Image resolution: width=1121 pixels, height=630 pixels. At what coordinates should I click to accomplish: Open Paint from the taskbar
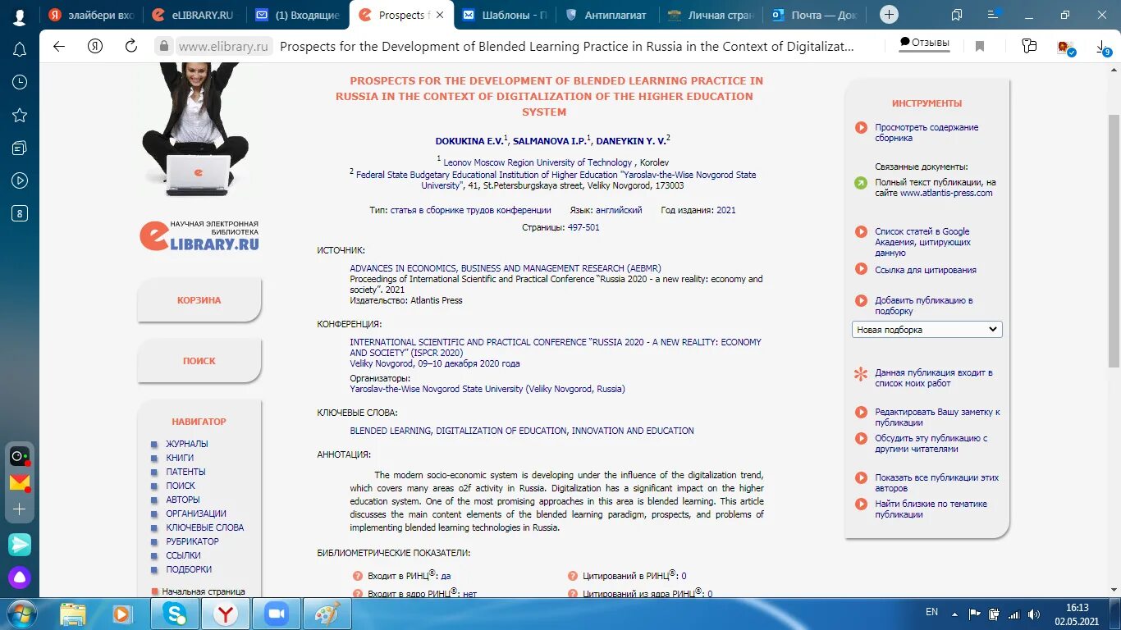327,614
